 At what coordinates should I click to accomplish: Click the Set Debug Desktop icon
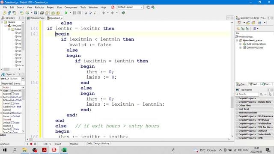tap(153, 7)
